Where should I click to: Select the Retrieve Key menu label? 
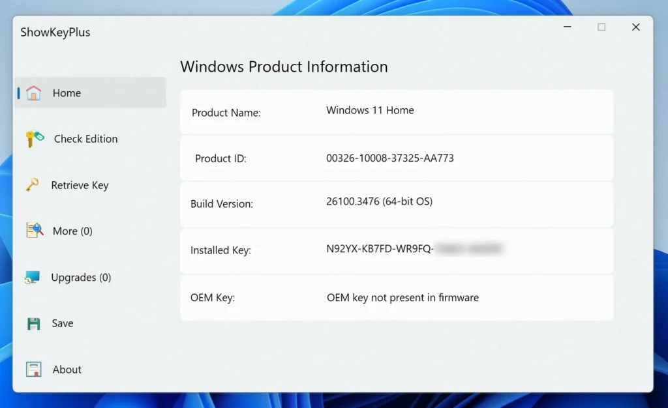[80, 185]
